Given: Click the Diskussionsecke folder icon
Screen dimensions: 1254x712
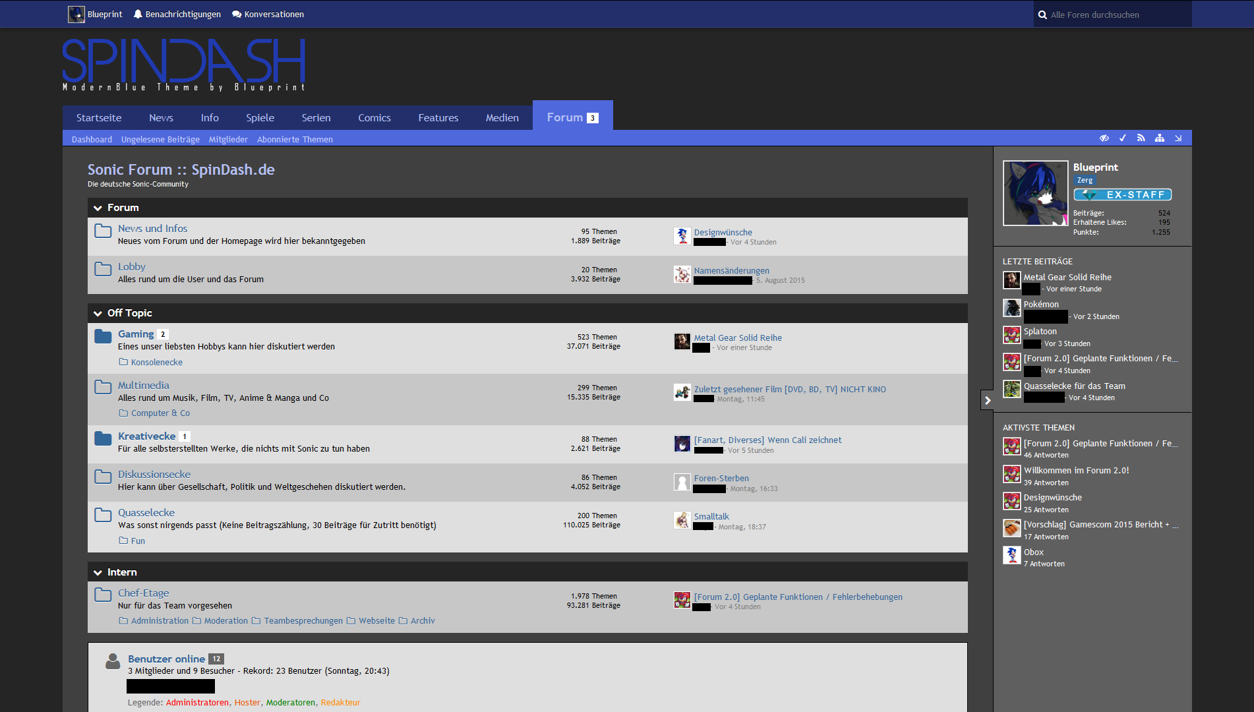Looking at the screenshot, I should tap(103, 477).
